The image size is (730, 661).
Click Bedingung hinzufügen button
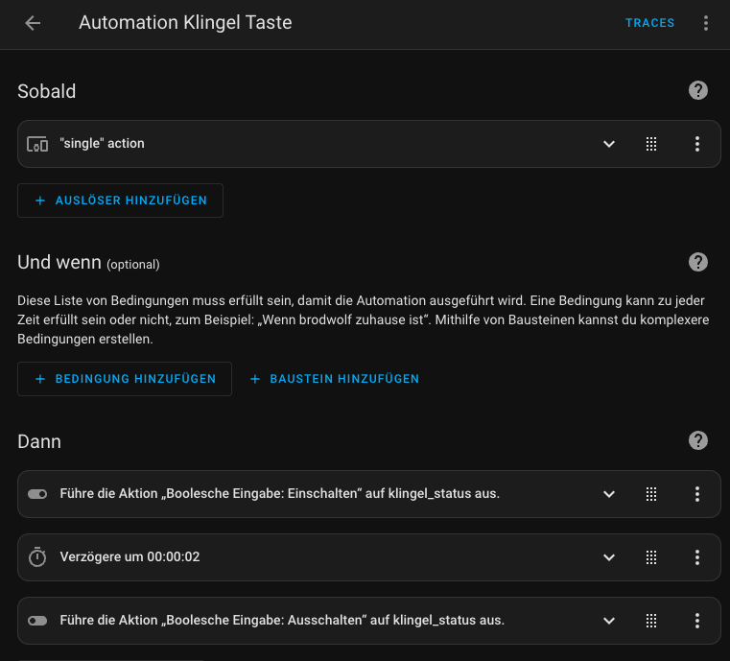pyautogui.click(x=125, y=379)
